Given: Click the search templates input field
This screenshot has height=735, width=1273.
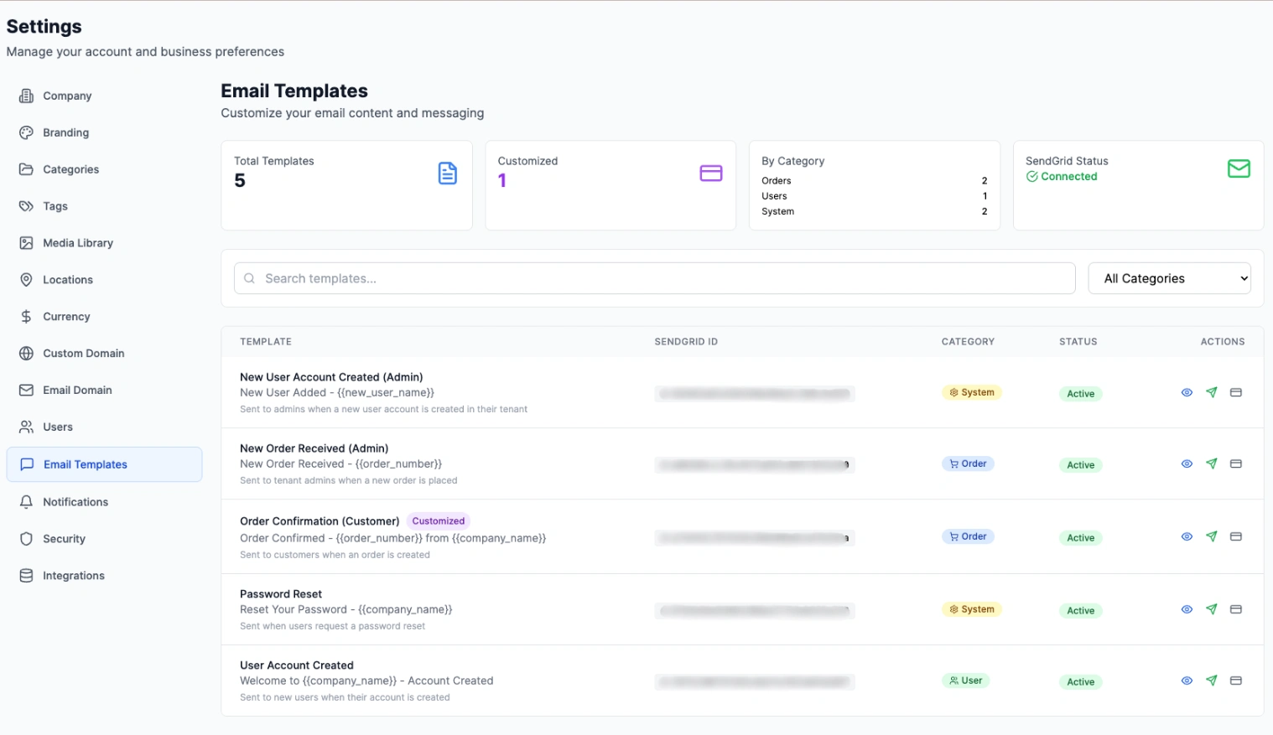Looking at the screenshot, I should (x=653, y=278).
